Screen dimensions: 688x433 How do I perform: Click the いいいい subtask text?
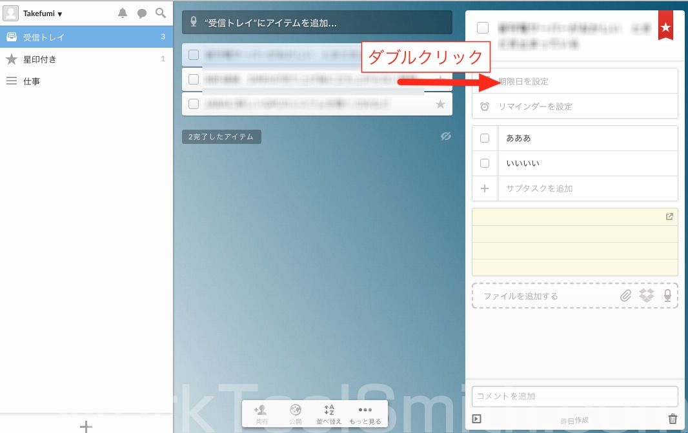tap(523, 163)
